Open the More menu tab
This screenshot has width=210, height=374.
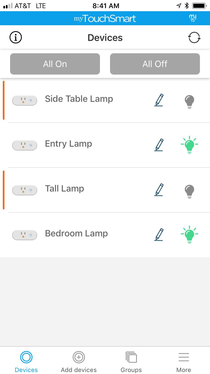[x=184, y=362]
